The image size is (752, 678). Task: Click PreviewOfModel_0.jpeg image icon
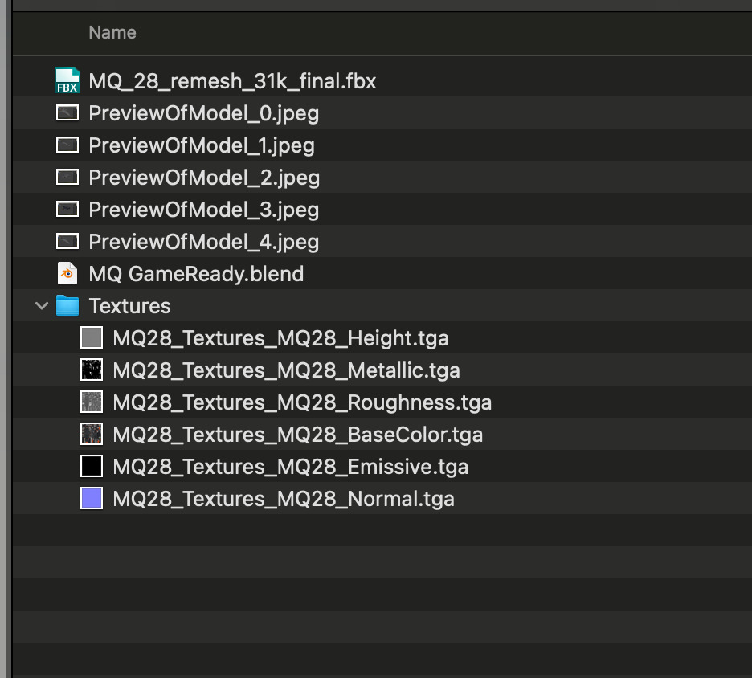coord(67,113)
